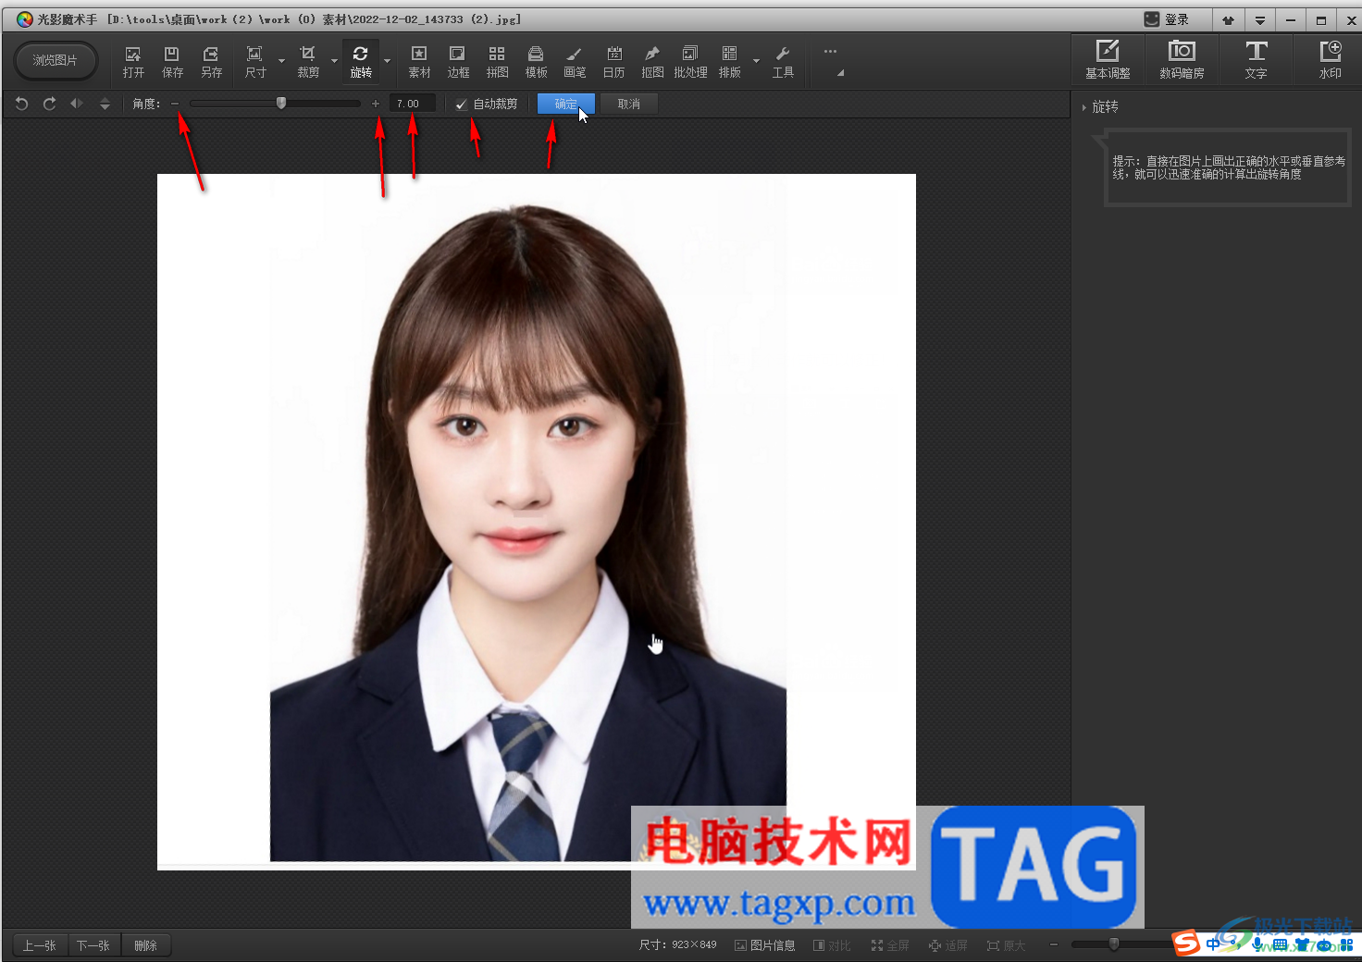The image size is (1362, 962).
Task: Open the 工具 (Tools) wrench icon
Action: point(783,61)
